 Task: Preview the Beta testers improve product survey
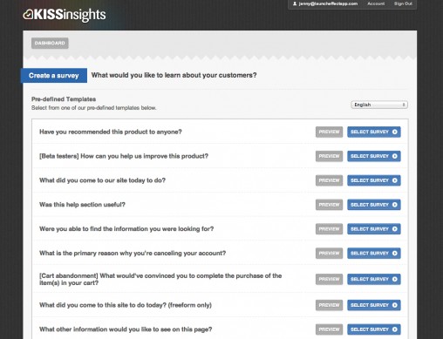329,156
